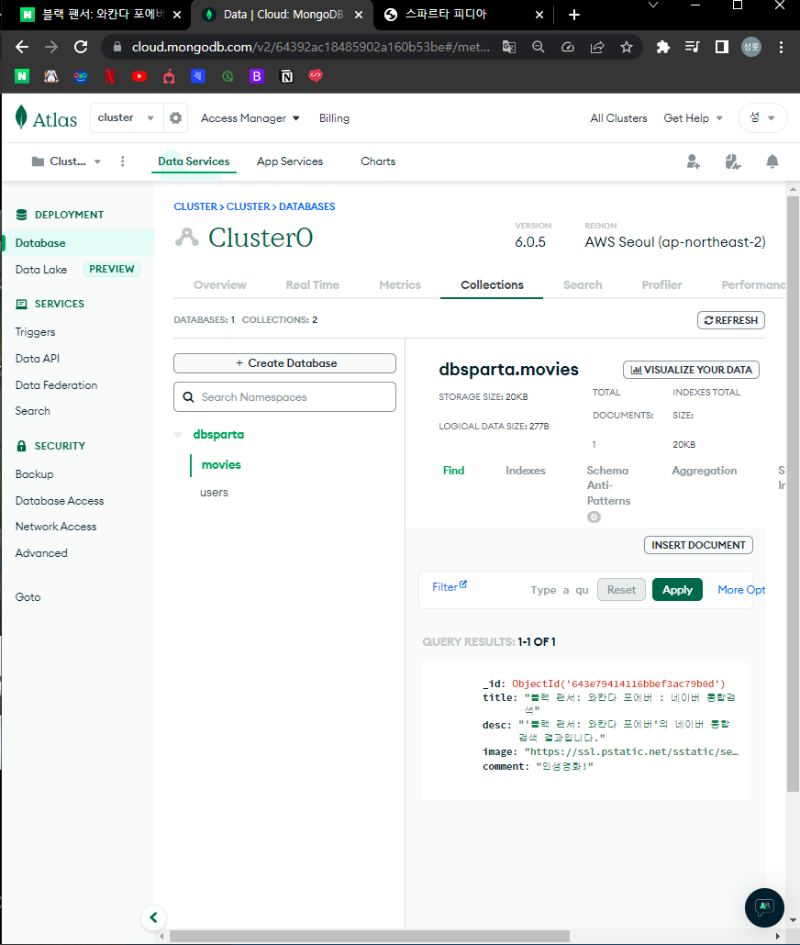This screenshot has width=800, height=945.
Task: Select the movies collection
Action: coord(221,464)
